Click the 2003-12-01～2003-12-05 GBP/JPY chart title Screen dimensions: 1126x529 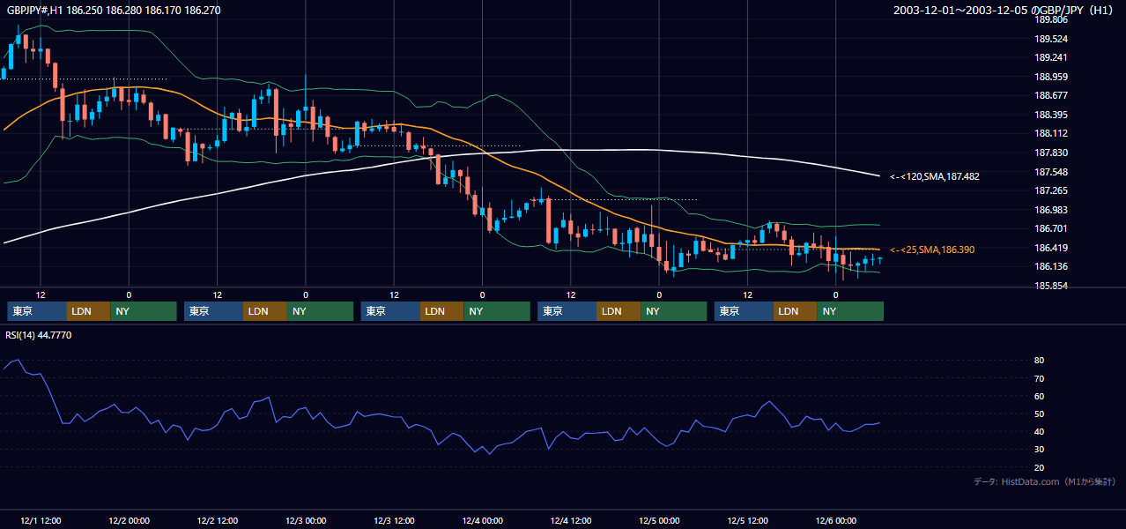[1004, 11]
